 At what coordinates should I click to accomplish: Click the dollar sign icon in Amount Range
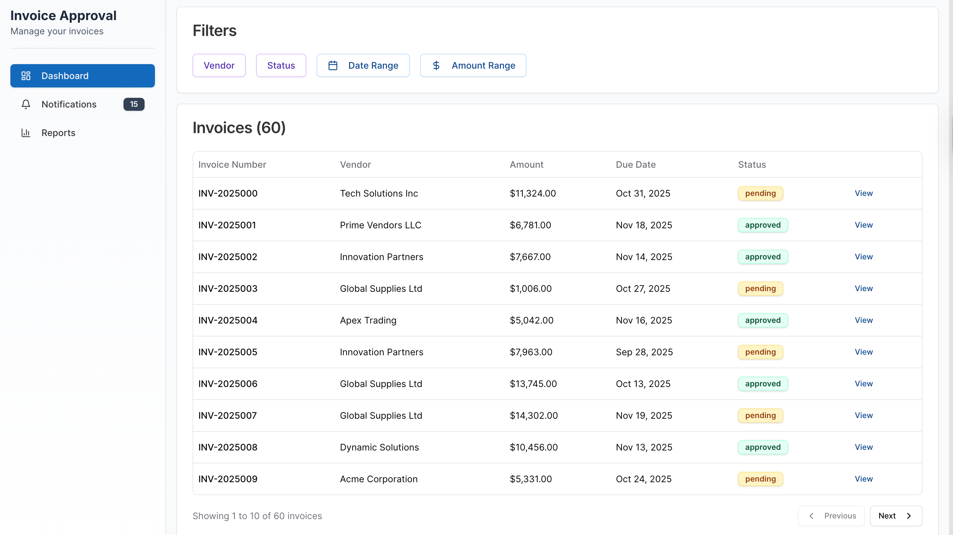coord(436,65)
